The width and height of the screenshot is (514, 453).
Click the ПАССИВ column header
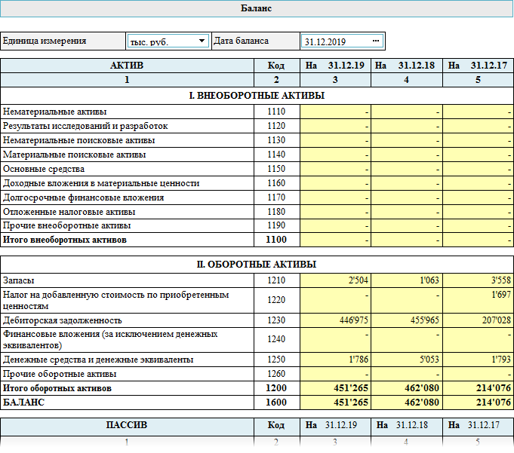(127, 425)
